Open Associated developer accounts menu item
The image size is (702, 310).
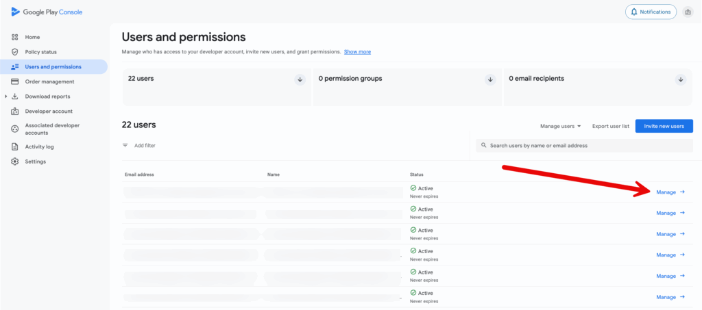tap(52, 129)
